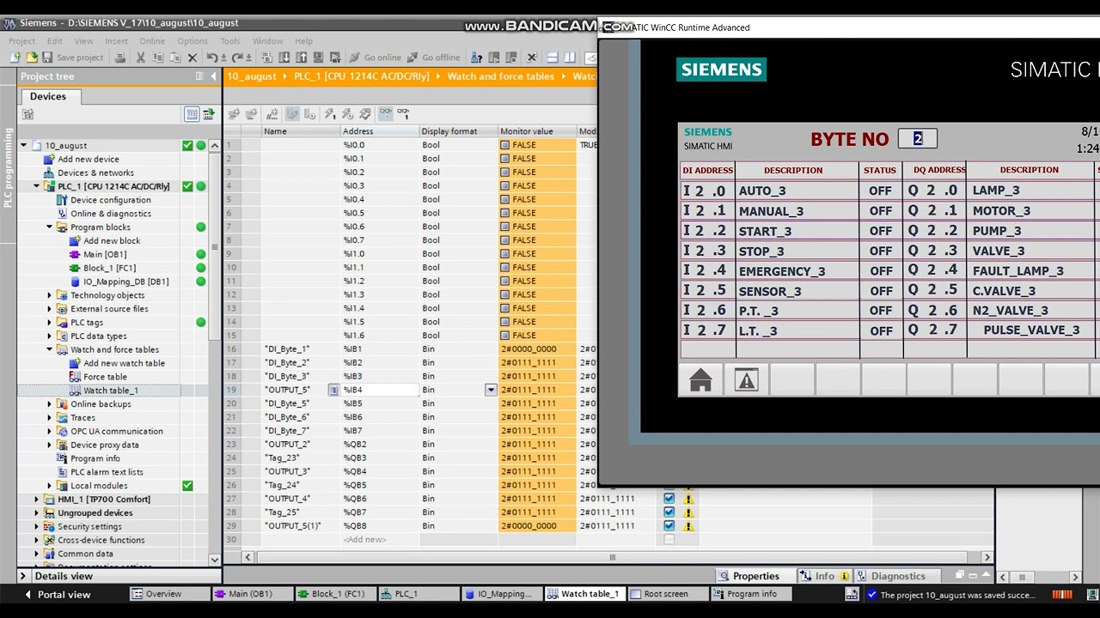The width and height of the screenshot is (1100, 618).
Task: Expand the HMI_1 [TP700 Comfort] node
Action: click(37, 500)
